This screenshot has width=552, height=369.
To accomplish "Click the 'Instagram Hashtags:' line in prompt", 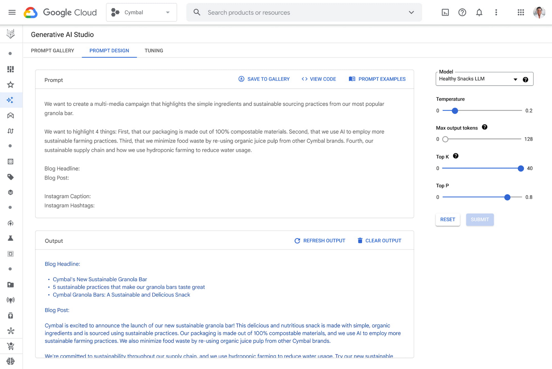I will tap(70, 206).
